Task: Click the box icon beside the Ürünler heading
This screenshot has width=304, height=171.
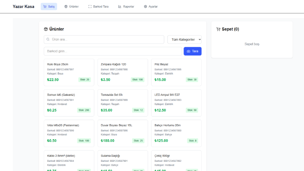Action: 46,29
